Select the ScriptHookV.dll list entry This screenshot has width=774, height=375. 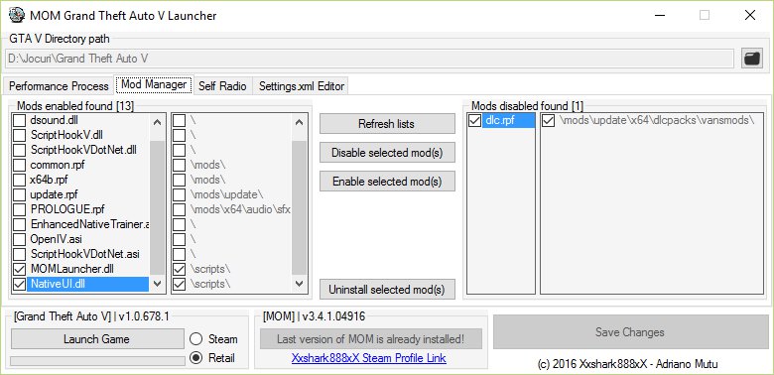66,135
